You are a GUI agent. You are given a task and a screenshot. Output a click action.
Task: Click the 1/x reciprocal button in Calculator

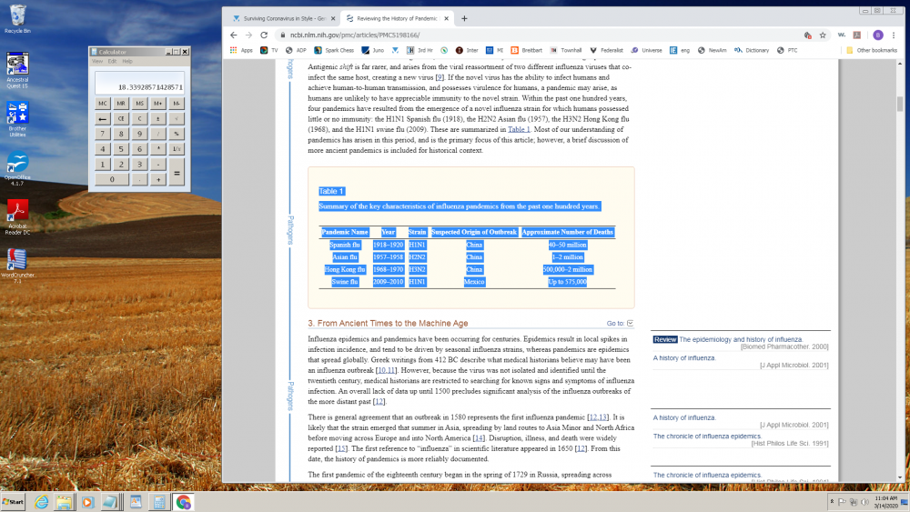[x=177, y=149]
